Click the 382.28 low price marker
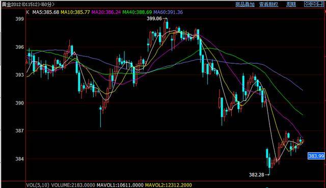326x188 pixels. click(x=257, y=175)
